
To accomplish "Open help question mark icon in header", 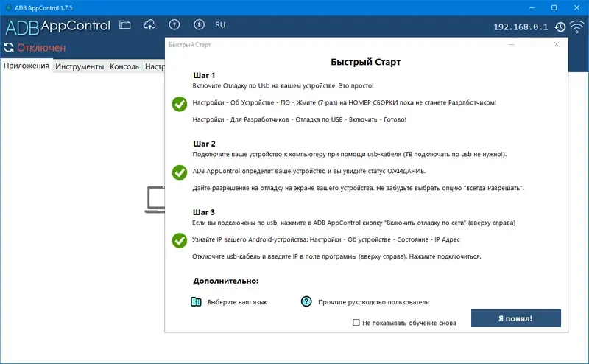I will 174,25.
